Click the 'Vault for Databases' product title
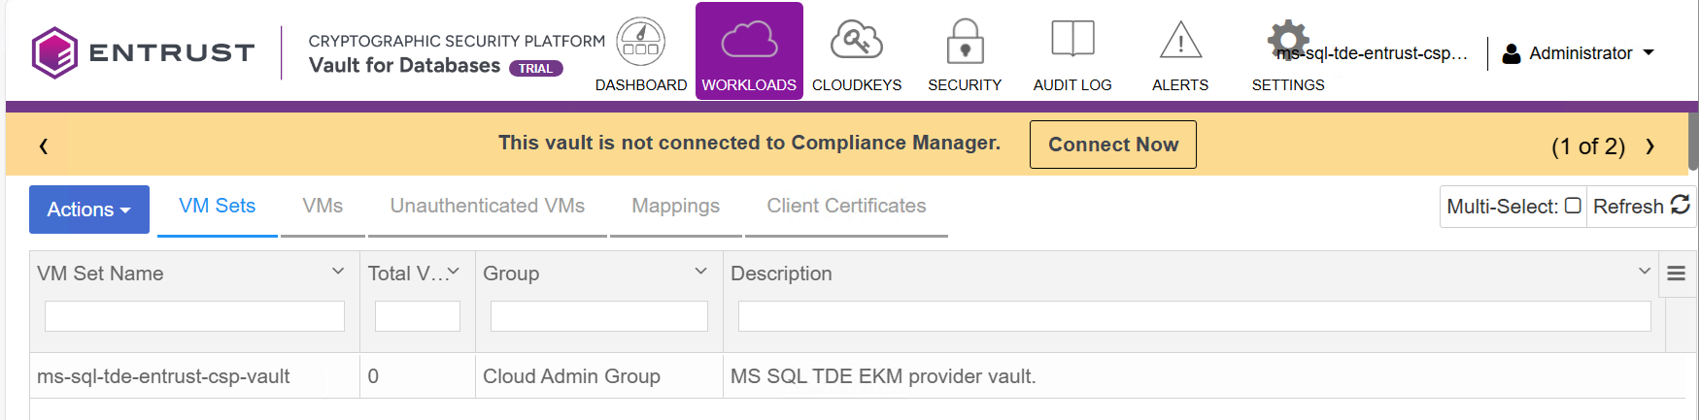The image size is (1699, 420). coord(404,65)
